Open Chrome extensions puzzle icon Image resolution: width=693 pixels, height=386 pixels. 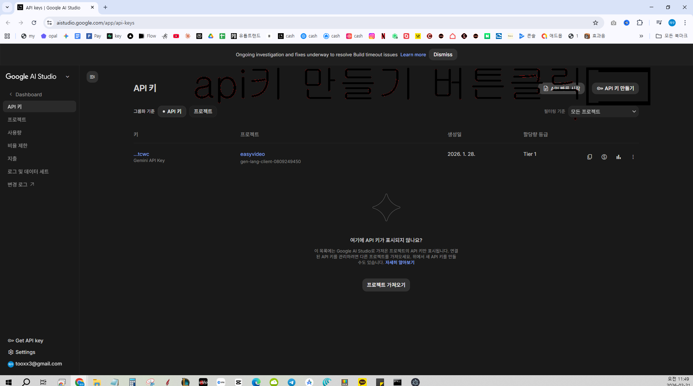click(x=640, y=23)
